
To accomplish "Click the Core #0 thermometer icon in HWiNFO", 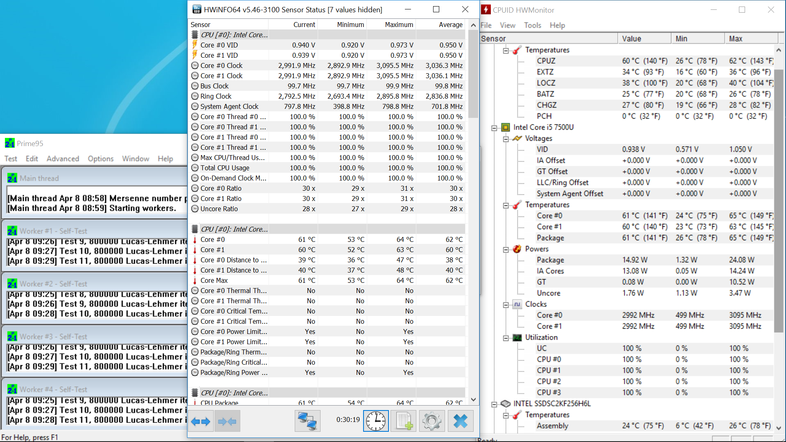I will click(x=195, y=239).
